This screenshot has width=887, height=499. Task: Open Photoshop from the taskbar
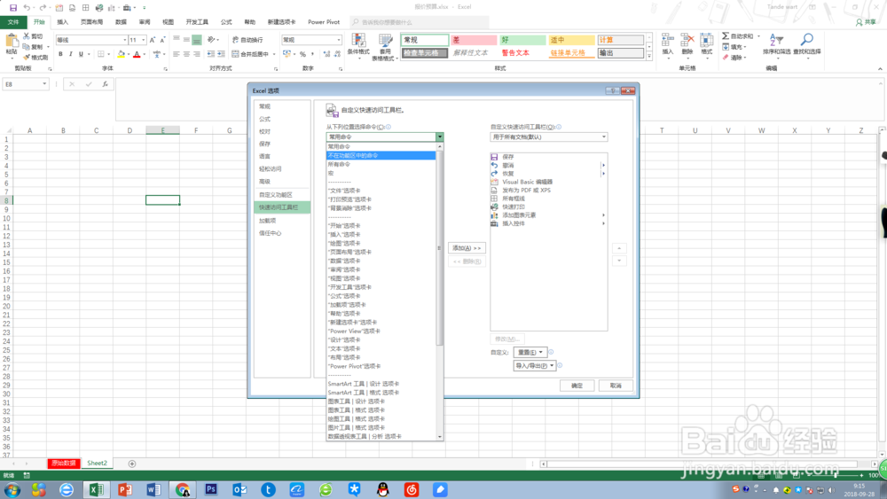coord(211,489)
